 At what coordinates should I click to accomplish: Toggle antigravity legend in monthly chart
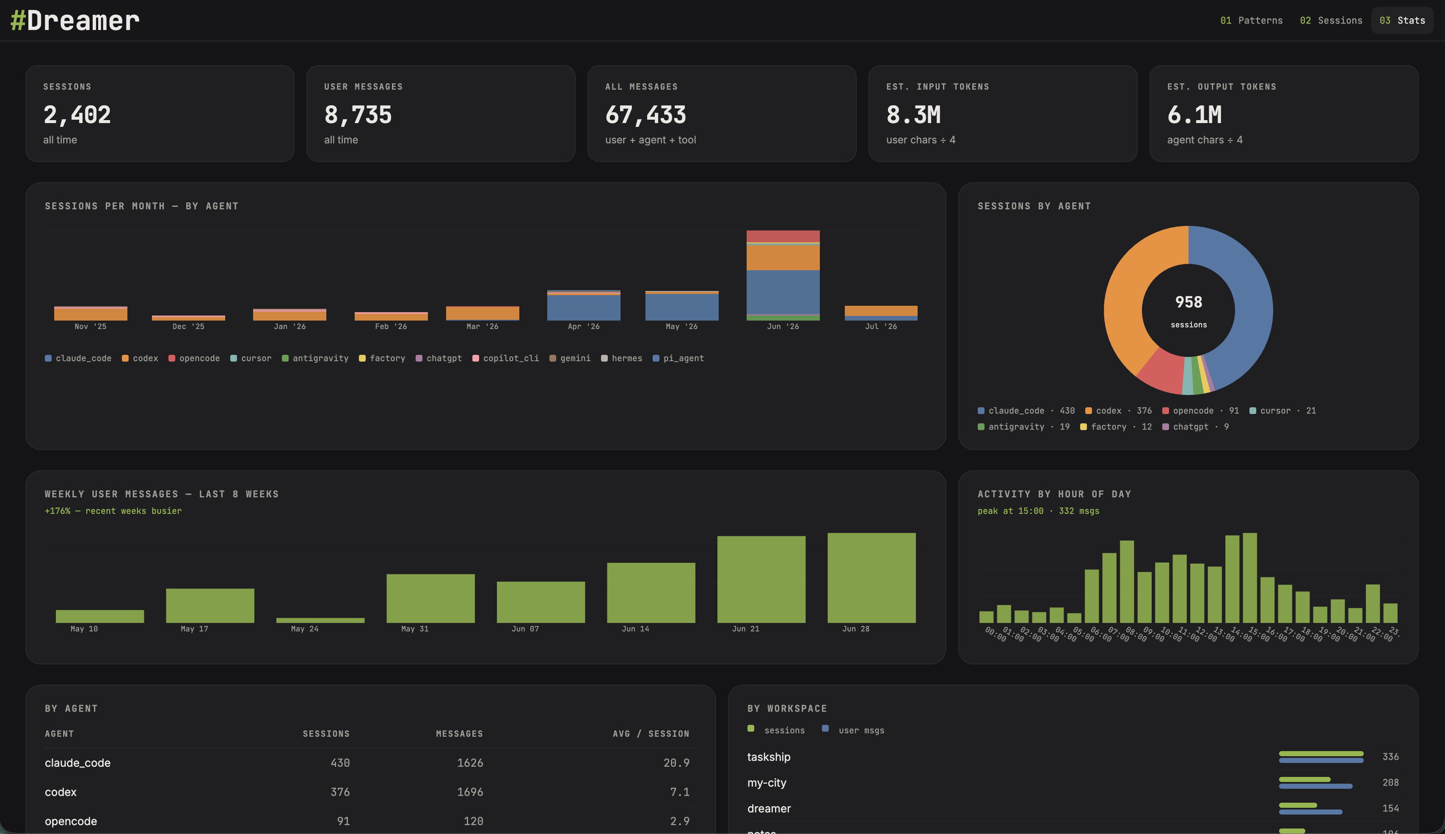pyautogui.click(x=315, y=358)
